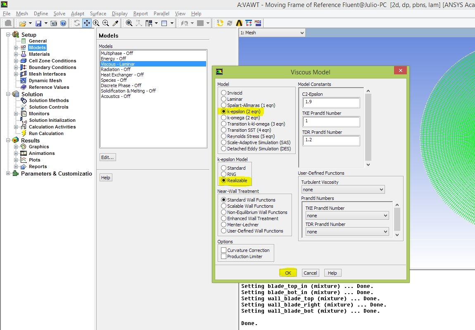Open the Parallel menu
This screenshot has height=330, width=475.
pyautogui.click(x=161, y=14)
